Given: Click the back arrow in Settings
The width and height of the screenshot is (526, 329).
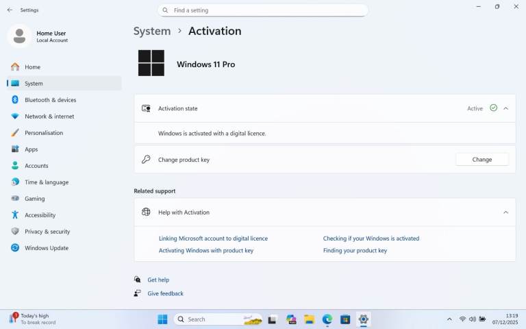Looking at the screenshot, I should (x=10, y=10).
